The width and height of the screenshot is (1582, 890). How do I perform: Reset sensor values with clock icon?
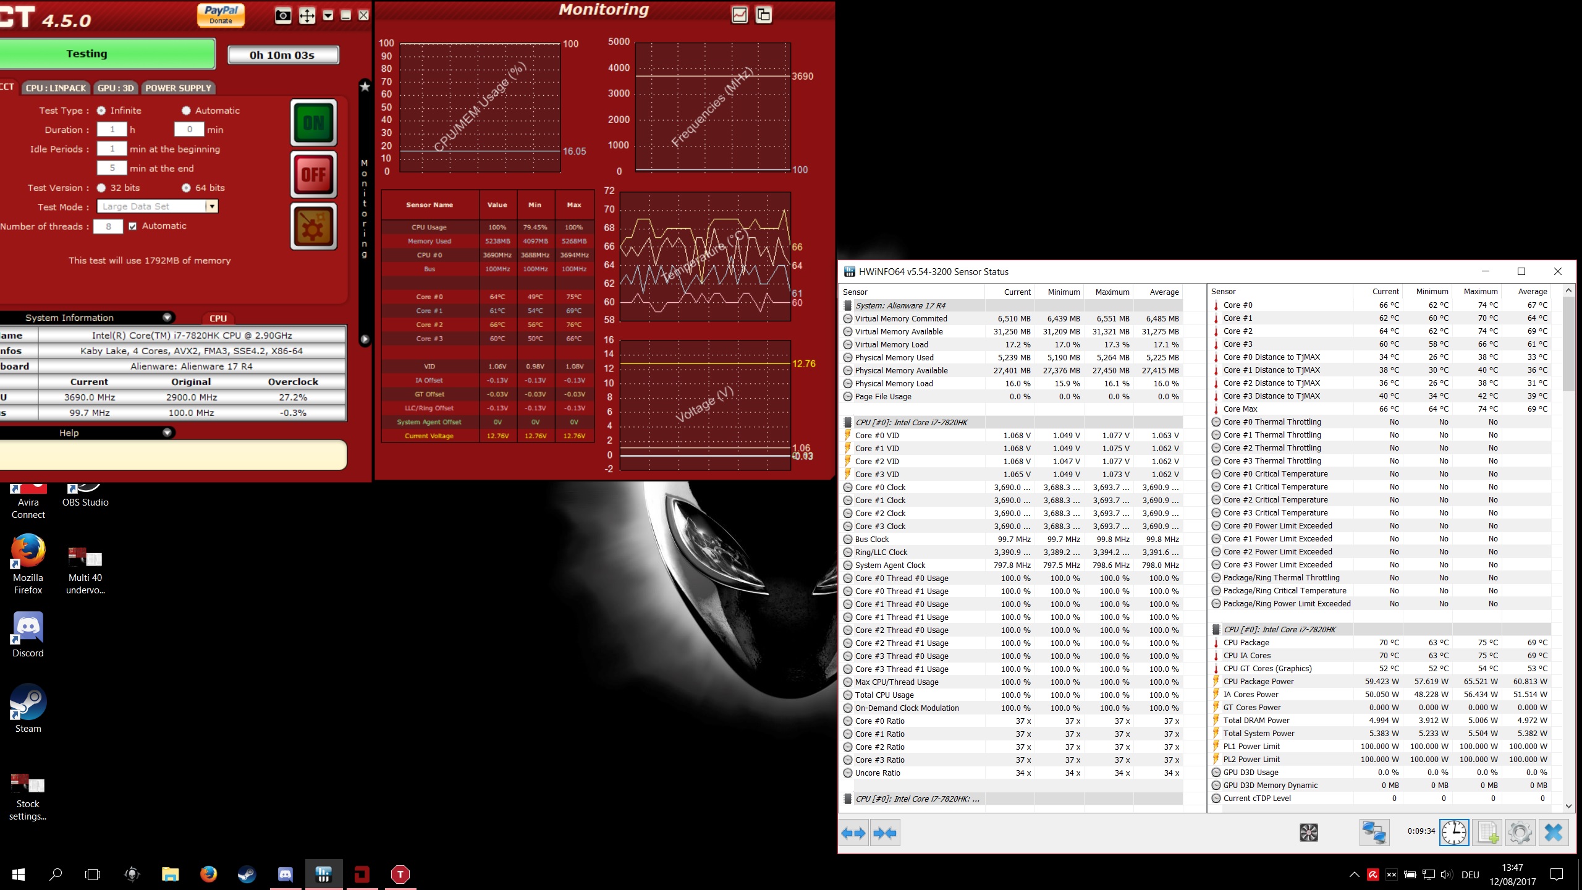point(1453,833)
